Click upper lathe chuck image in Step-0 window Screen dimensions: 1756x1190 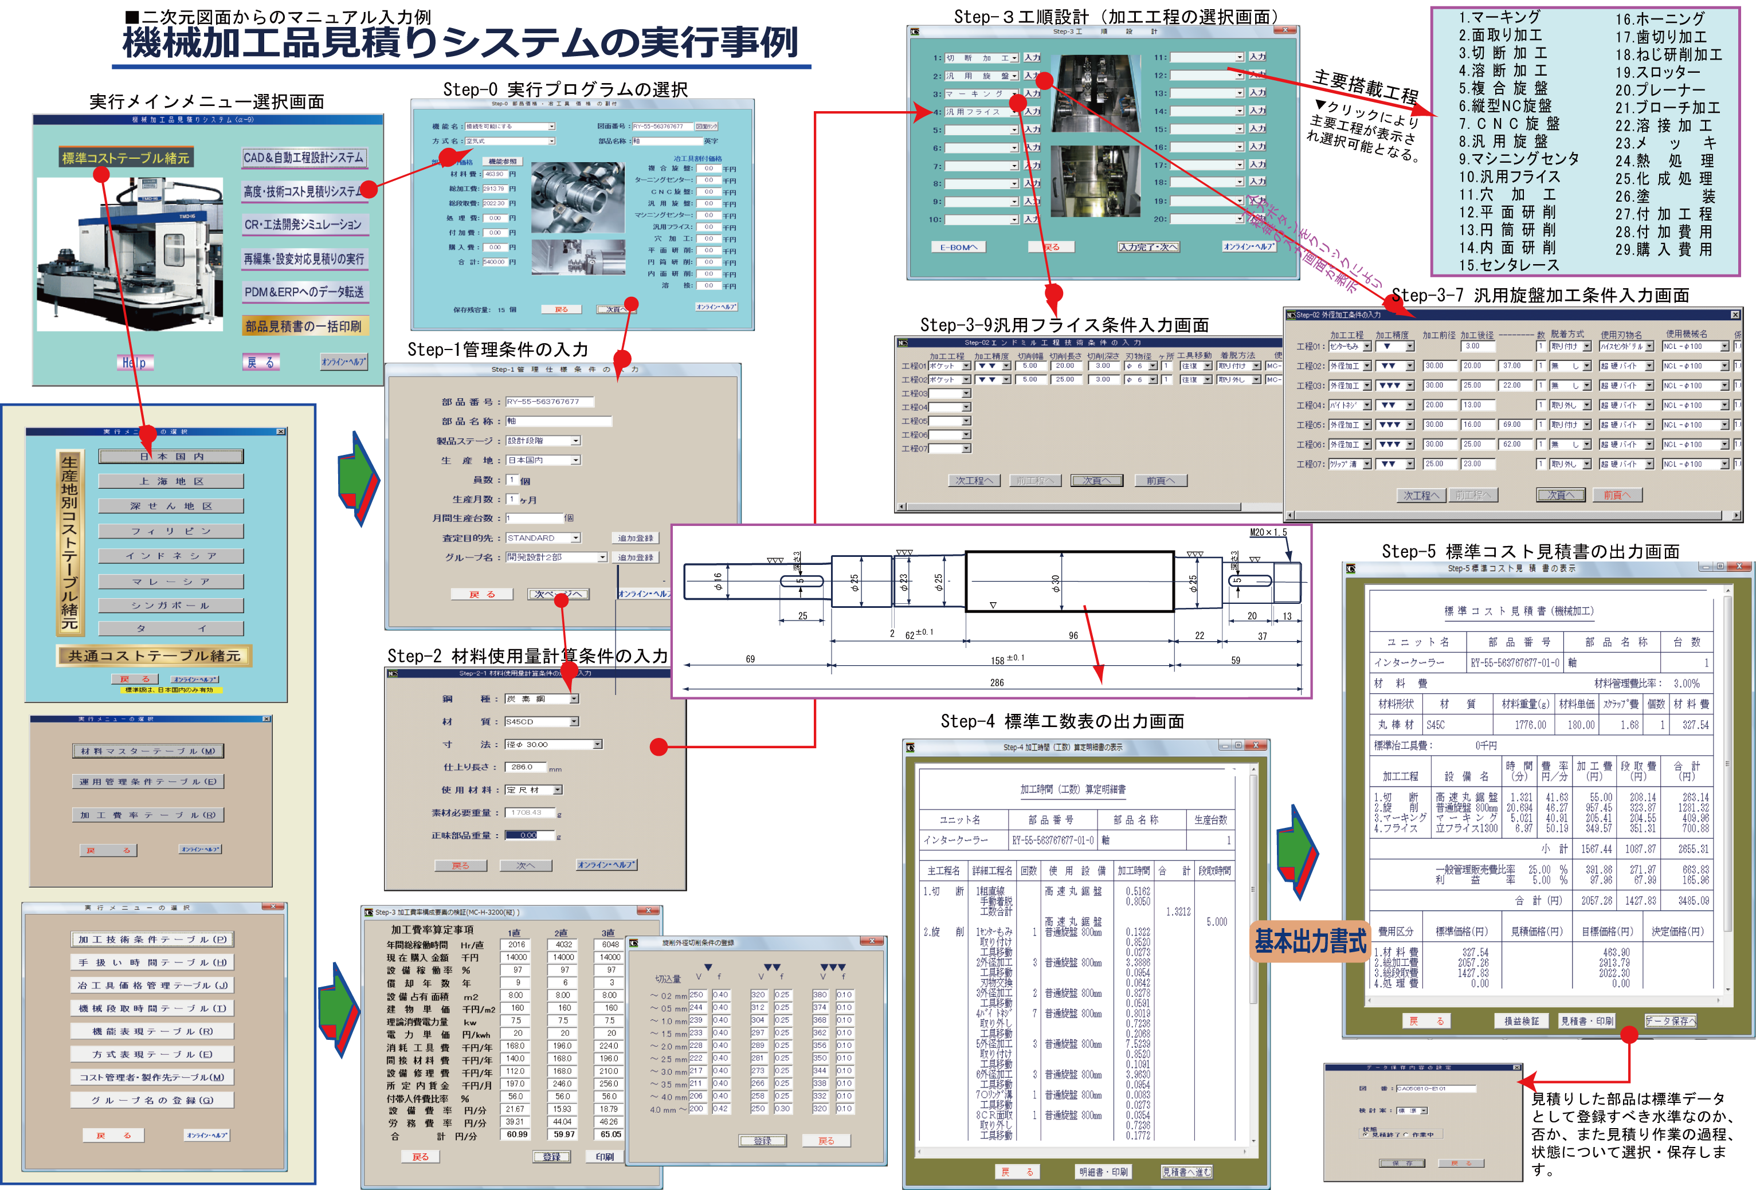click(x=578, y=198)
